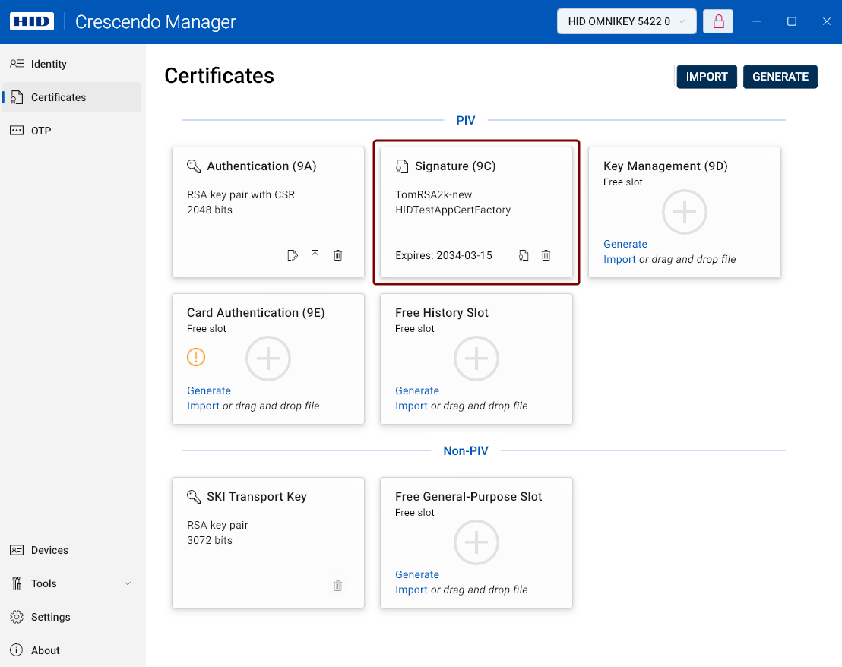Click the "3072 bits" text
This screenshot has height=667, width=842.
click(210, 540)
